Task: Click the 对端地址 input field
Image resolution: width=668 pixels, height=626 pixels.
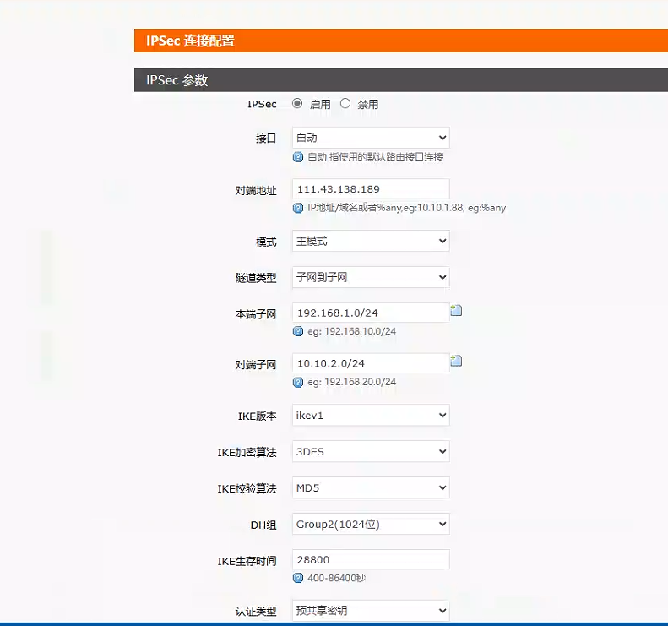Action: (370, 189)
